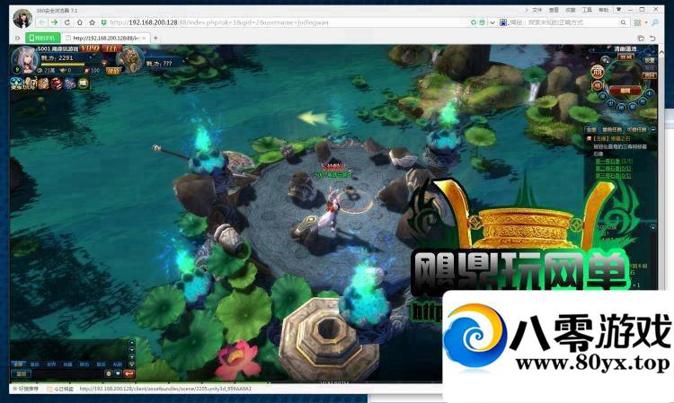Image resolution: width=674 pixels, height=403 pixels.
Task: Click the browser search box field
Action: point(563,22)
